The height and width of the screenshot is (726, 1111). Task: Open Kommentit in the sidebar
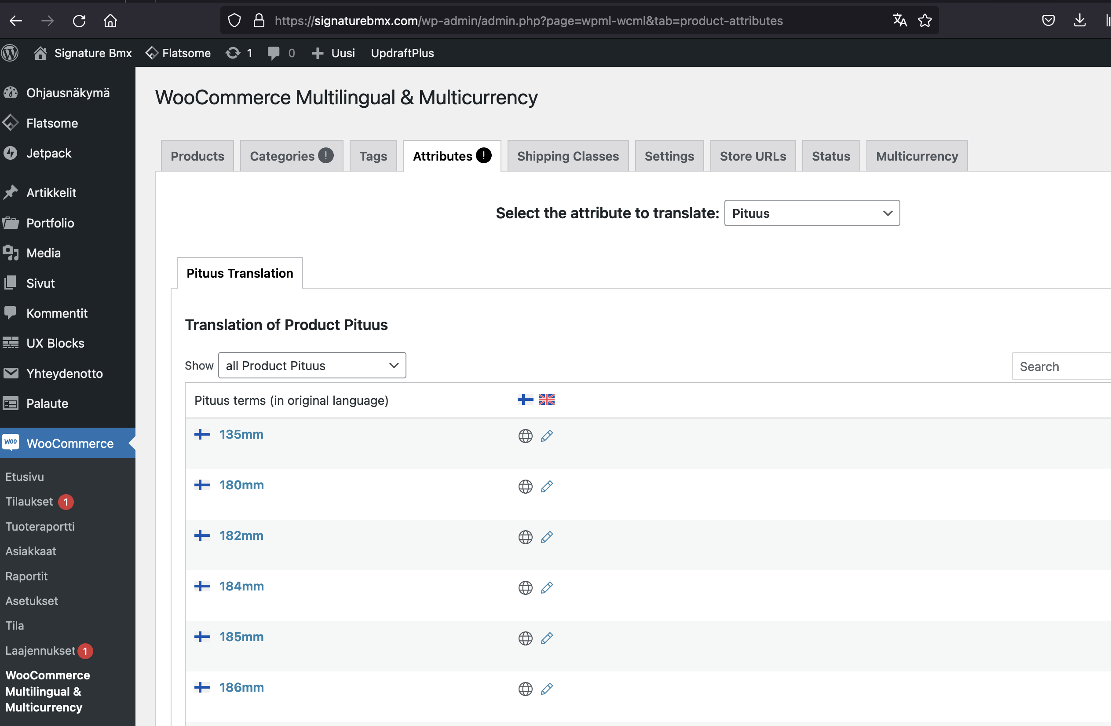tap(68, 313)
